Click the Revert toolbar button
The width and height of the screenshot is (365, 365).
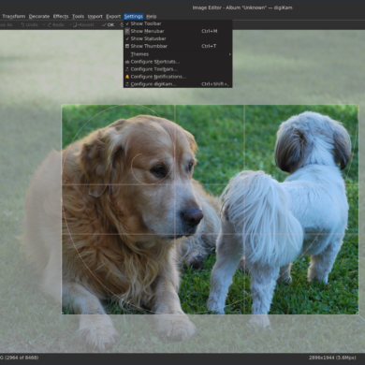[83, 24]
